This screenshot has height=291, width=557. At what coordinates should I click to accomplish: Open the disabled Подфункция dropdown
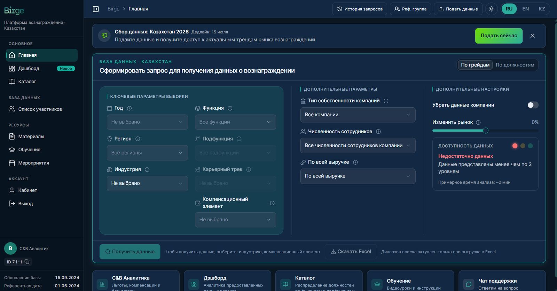coord(235,153)
